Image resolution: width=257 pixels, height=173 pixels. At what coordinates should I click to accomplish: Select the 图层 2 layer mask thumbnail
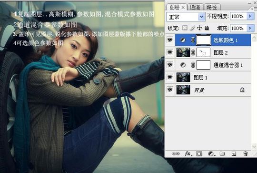(203, 52)
